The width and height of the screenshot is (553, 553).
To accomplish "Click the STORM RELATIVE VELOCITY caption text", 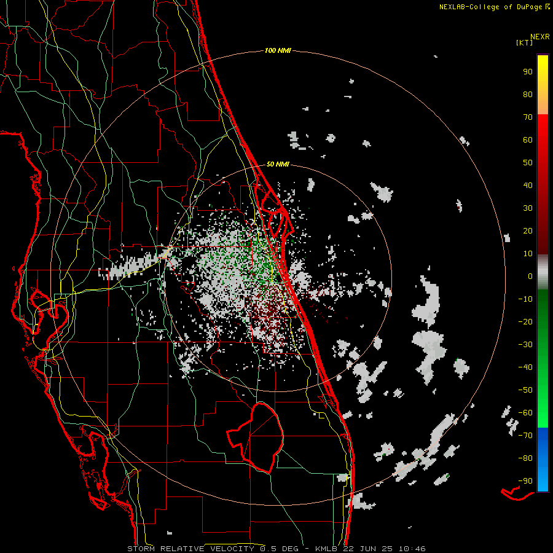I will (x=191, y=549).
